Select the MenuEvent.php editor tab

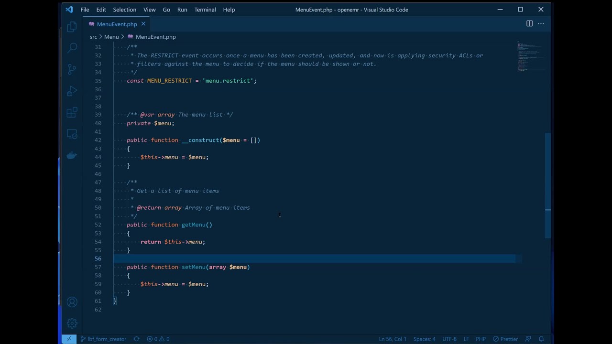tap(117, 24)
